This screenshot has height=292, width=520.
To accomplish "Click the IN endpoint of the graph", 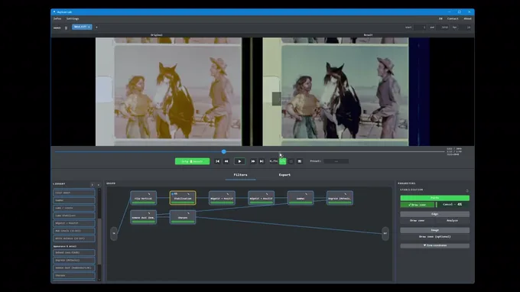I will click(x=114, y=234).
